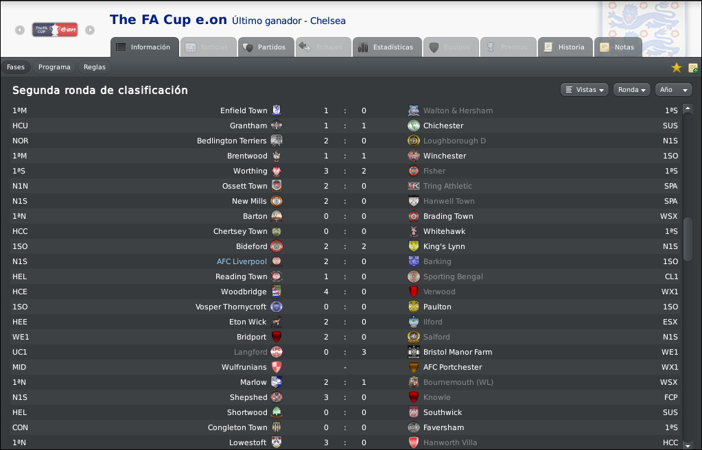Open the AFC Liverpool team link
This screenshot has height=450, width=702.
242,261
